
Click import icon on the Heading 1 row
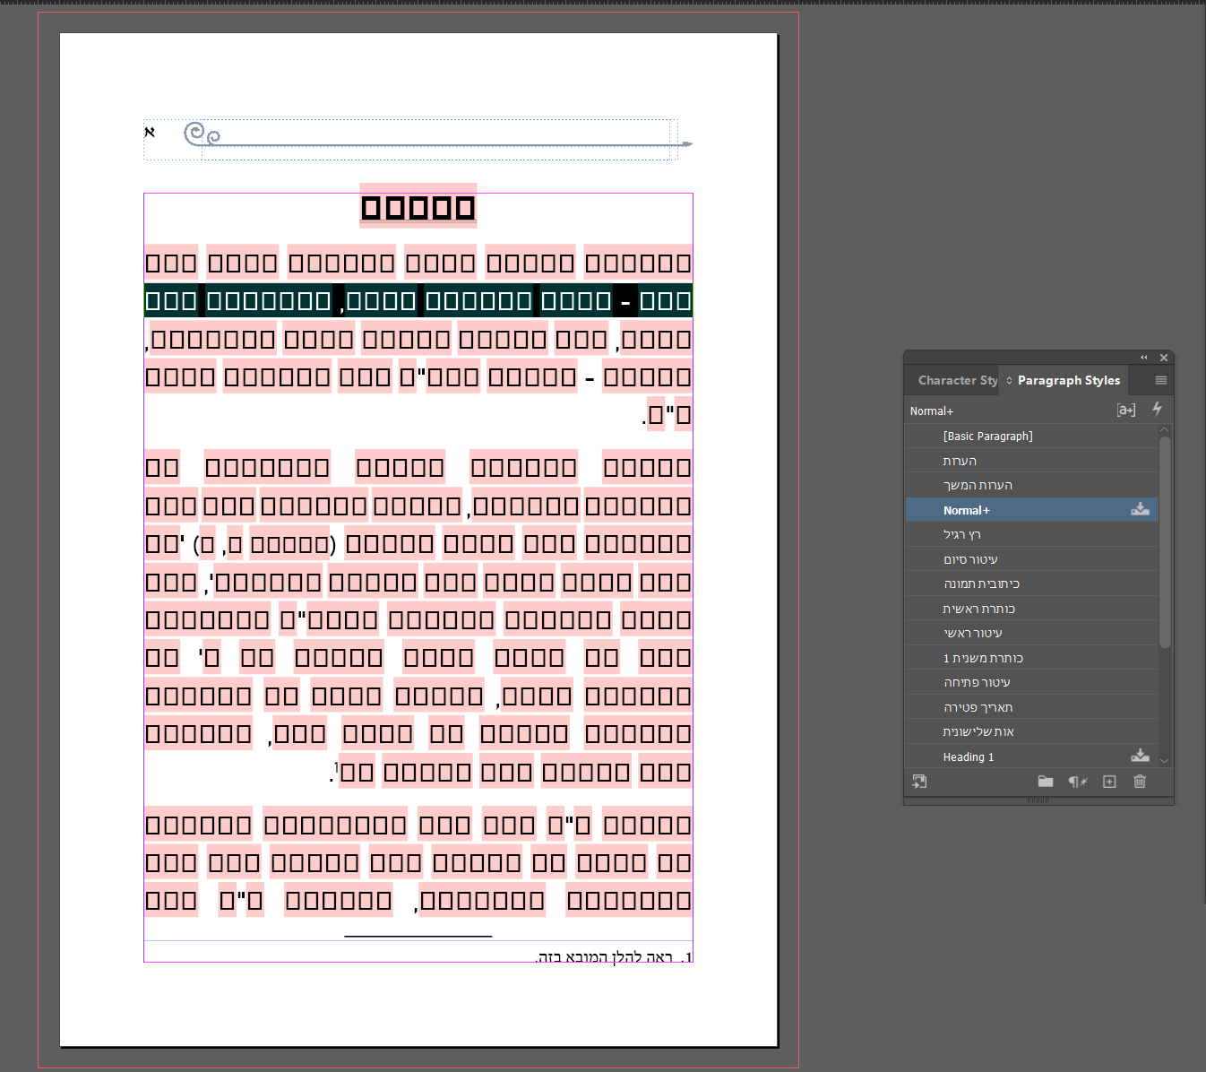point(1140,756)
